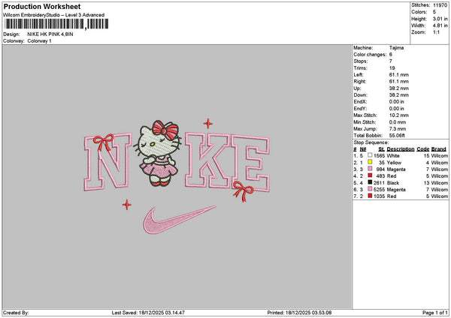Click the 'Color changes:' label
This screenshot has height=318, width=451.
370,55
